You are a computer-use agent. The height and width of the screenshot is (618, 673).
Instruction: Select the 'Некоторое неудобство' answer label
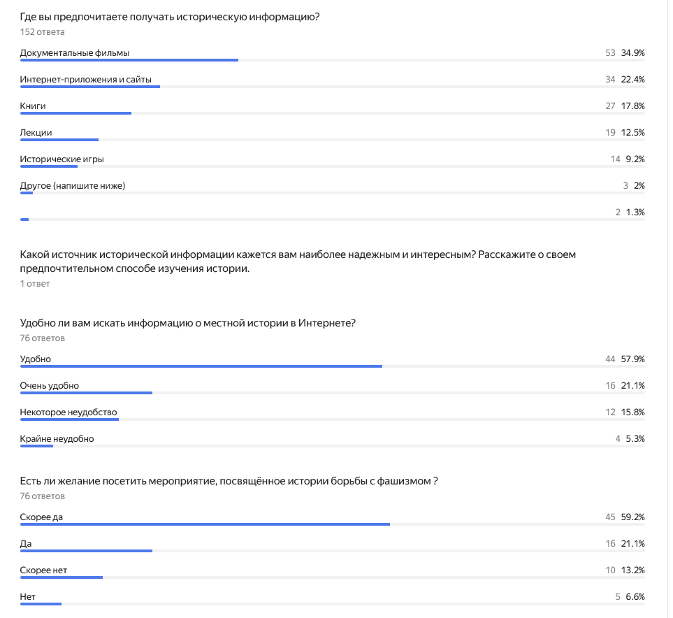pyautogui.click(x=68, y=412)
